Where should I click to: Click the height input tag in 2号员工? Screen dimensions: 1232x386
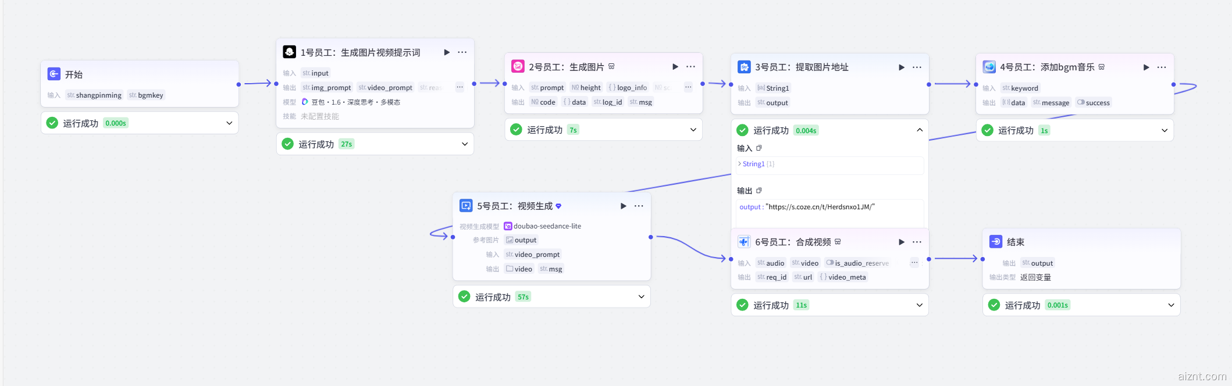tap(586, 88)
